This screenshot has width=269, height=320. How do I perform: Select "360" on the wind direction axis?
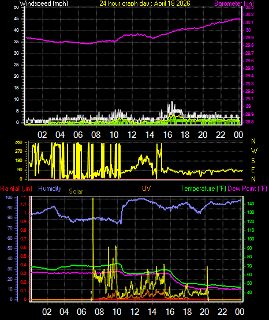click(19, 142)
